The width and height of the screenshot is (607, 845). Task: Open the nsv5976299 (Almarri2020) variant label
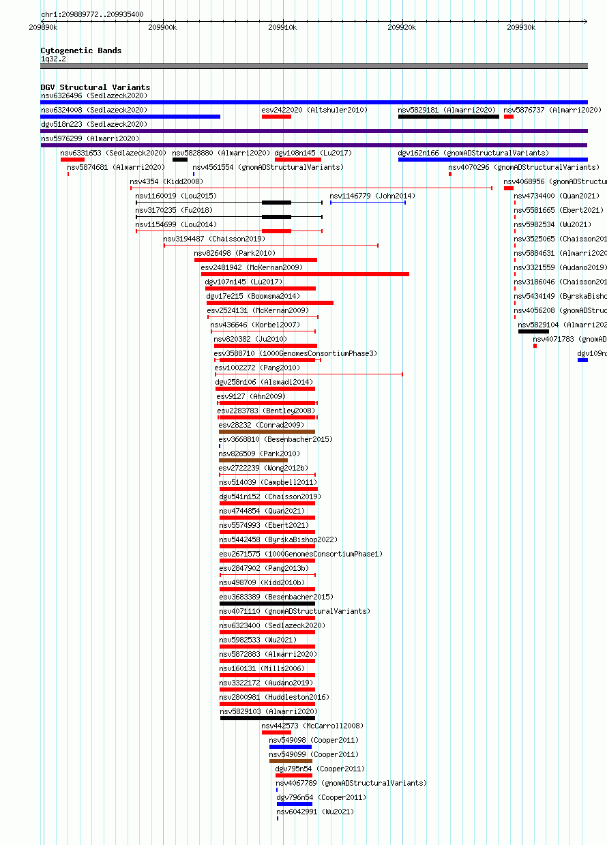(x=89, y=138)
